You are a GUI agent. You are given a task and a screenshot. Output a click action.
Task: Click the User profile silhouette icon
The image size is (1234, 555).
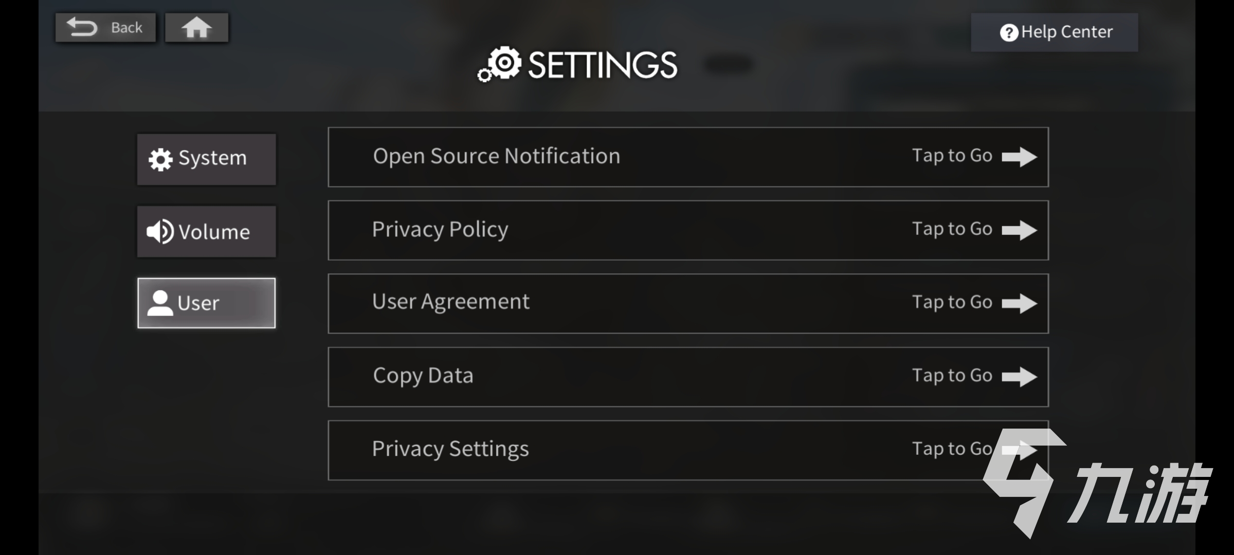tap(160, 303)
